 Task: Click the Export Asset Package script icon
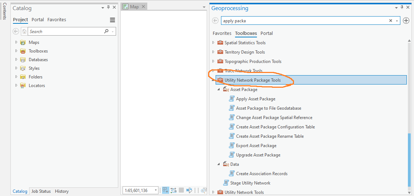point(232,146)
